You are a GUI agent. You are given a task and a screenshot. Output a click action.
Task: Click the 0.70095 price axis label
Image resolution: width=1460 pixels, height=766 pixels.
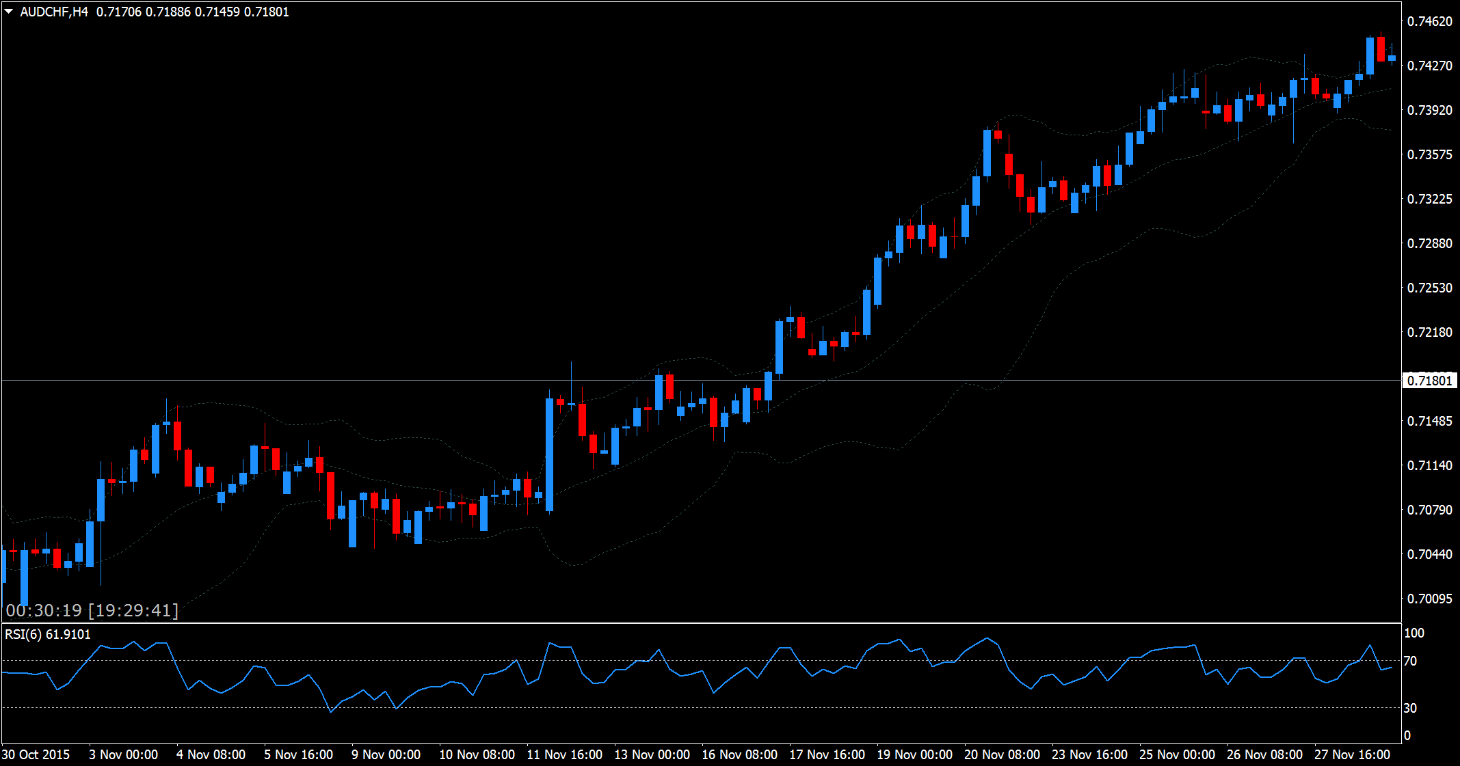(1429, 599)
